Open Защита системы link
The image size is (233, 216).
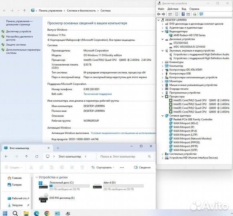pos(16,44)
